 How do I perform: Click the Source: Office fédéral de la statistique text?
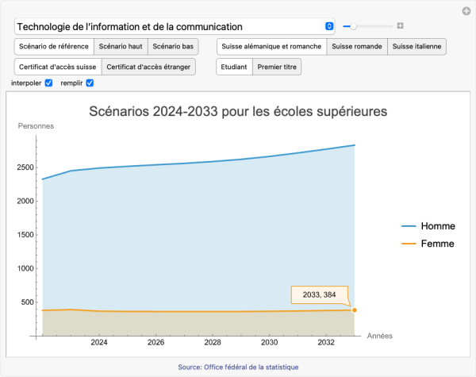click(x=238, y=367)
